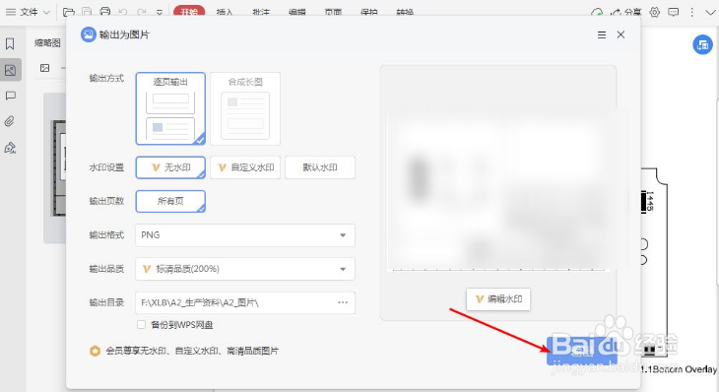Screen dimensions: 719x392
Task: Click the blue 输出 export button
Action: tap(581, 352)
